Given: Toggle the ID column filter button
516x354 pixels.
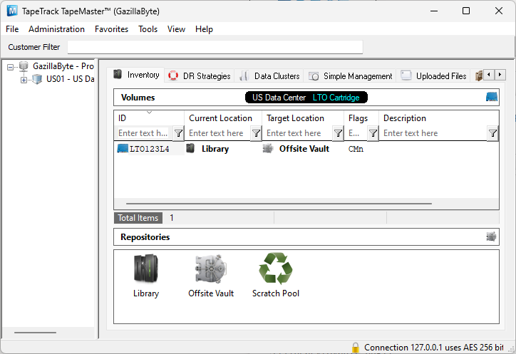Looking at the screenshot, I should click(178, 133).
